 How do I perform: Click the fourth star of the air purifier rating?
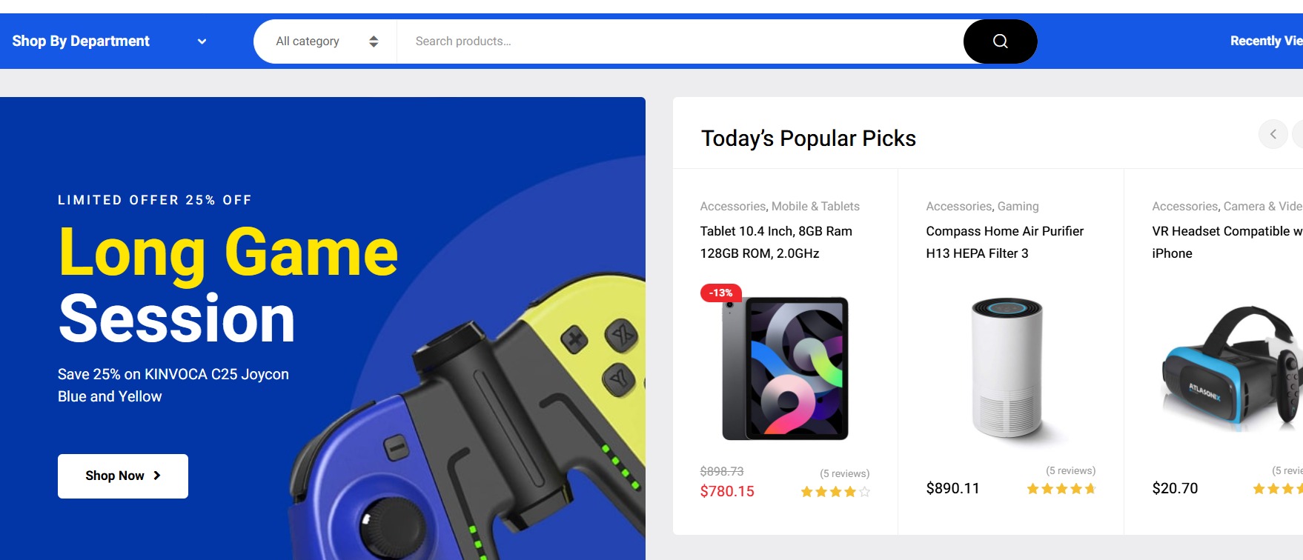point(1075,488)
